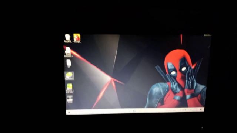Select the white Recycle Bin desktop icon
The width and height of the screenshot is (237, 133).
click(x=68, y=38)
